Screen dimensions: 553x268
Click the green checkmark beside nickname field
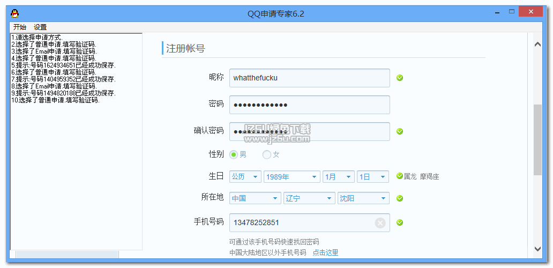click(x=400, y=78)
